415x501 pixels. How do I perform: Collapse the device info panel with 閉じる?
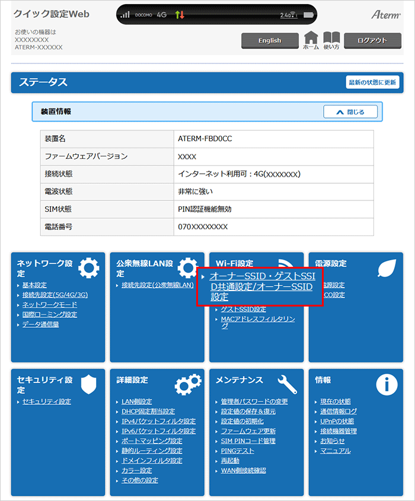[350, 111]
